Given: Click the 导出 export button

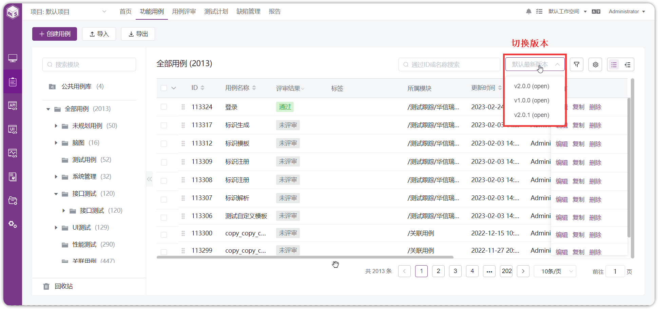Looking at the screenshot, I should point(138,34).
